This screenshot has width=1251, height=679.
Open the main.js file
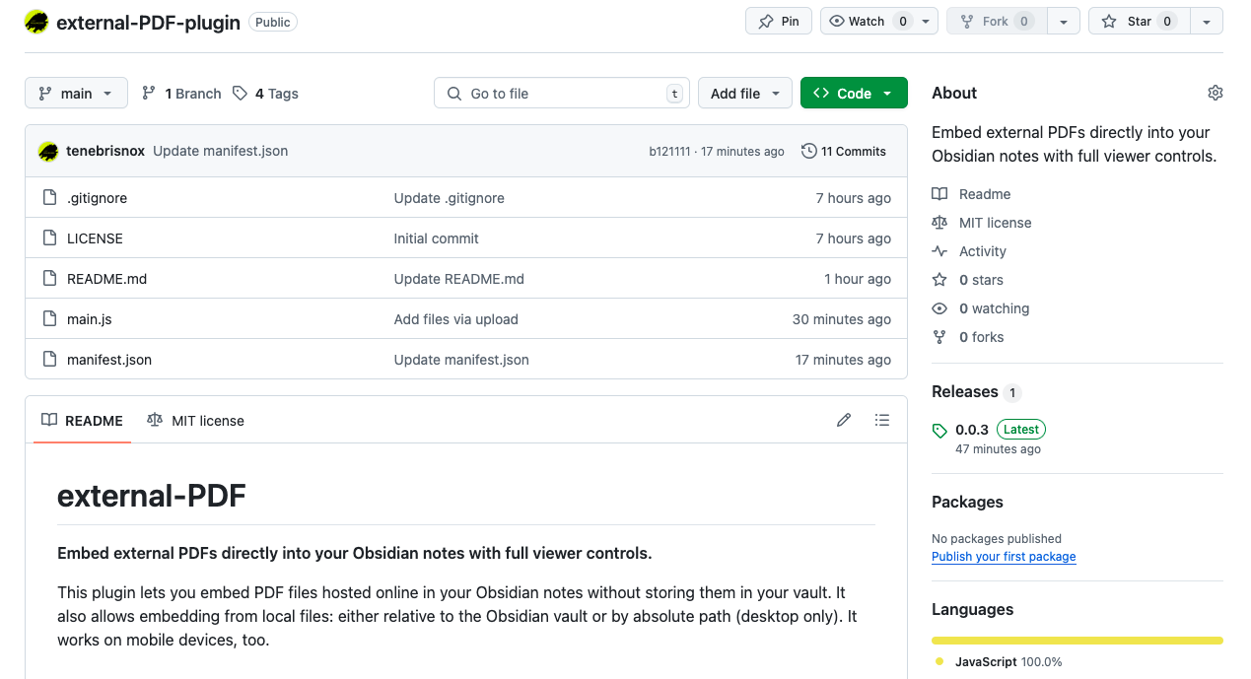(x=89, y=319)
